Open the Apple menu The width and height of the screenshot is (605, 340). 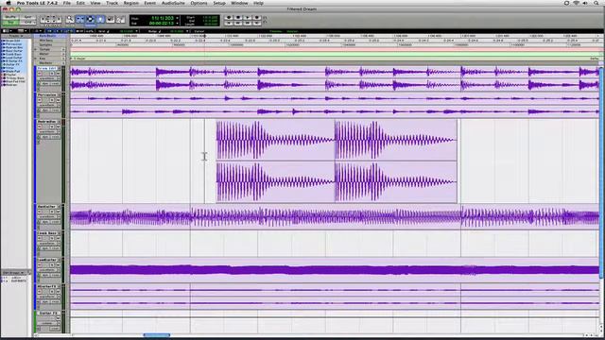(x=9, y=3)
